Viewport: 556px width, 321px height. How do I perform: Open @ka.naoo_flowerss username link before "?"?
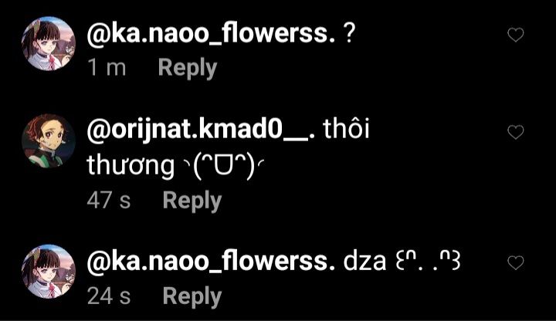click(211, 34)
